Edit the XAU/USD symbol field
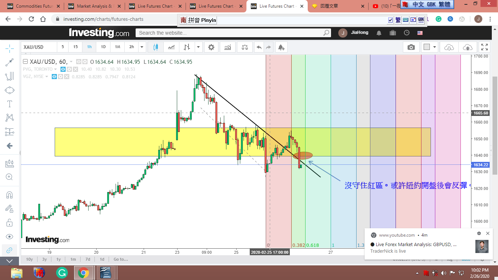The height and width of the screenshot is (280, 498). click(x=39, y=47)
